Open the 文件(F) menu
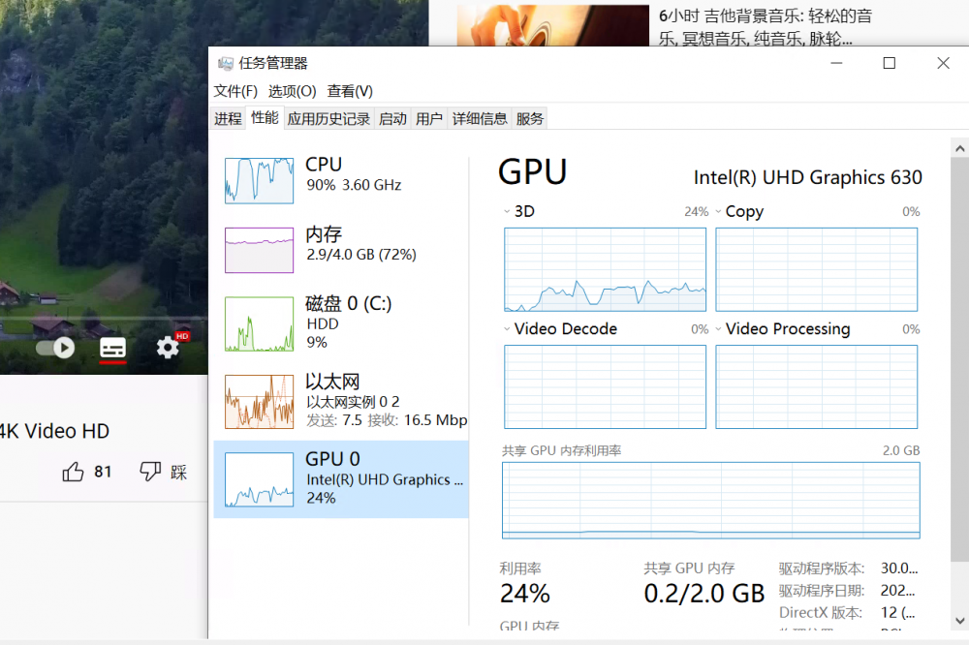 click(235, 91)
